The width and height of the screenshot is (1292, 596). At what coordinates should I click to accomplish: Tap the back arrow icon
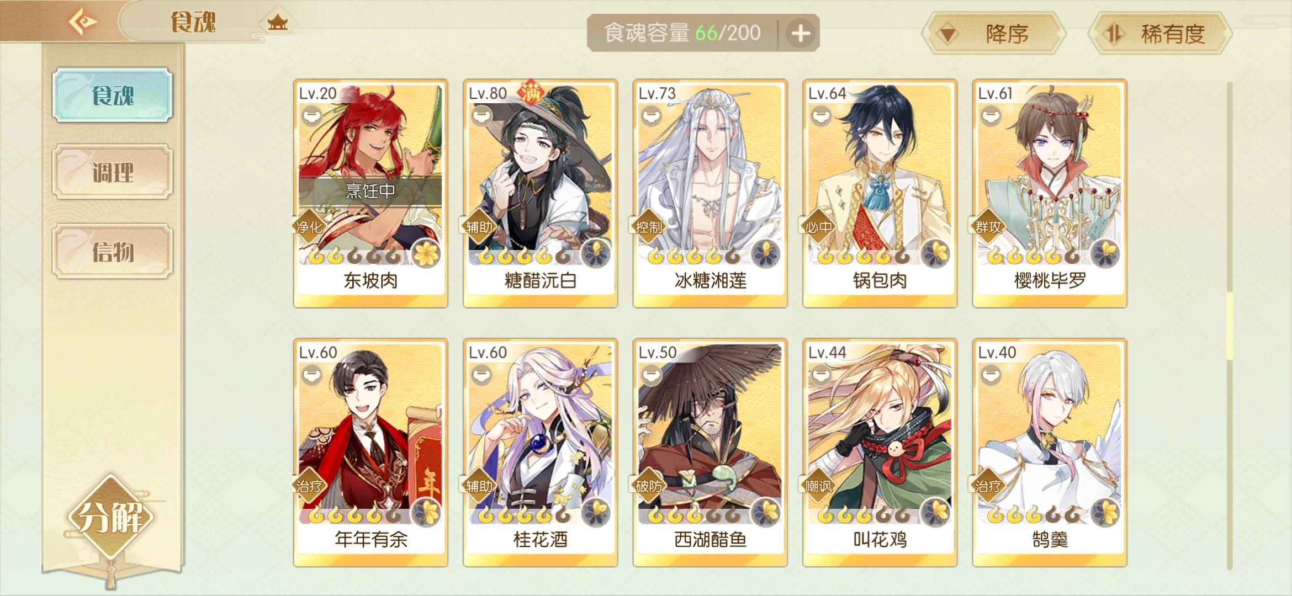point(83,22)
